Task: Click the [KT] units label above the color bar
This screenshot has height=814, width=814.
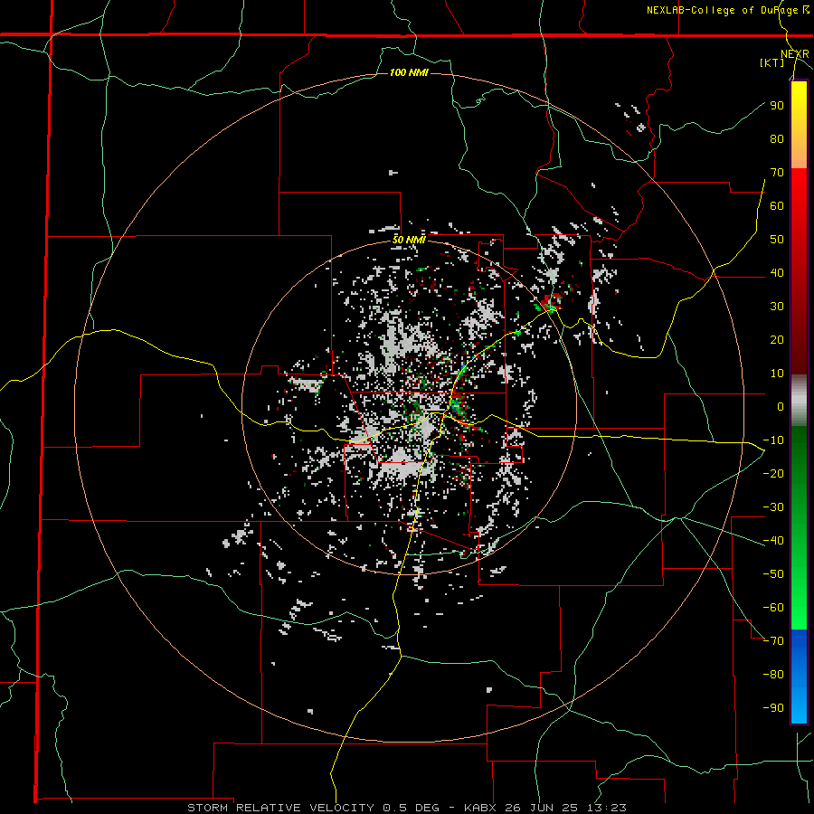Action: 772,62
